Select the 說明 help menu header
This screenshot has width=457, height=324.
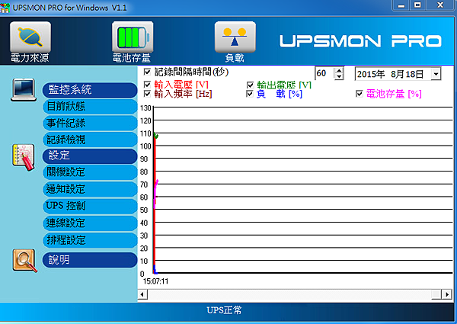[90, 260]
